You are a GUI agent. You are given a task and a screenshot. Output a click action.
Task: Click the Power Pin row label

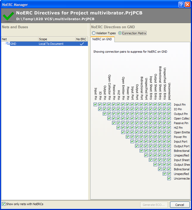point(180,137)
